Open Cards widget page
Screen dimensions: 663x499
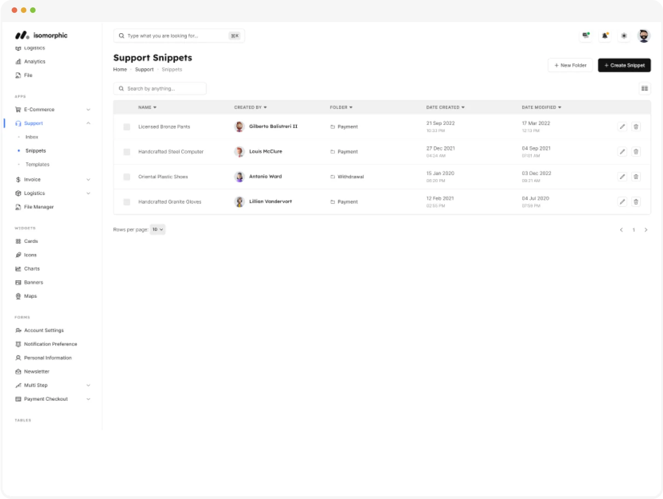(27, 241)
